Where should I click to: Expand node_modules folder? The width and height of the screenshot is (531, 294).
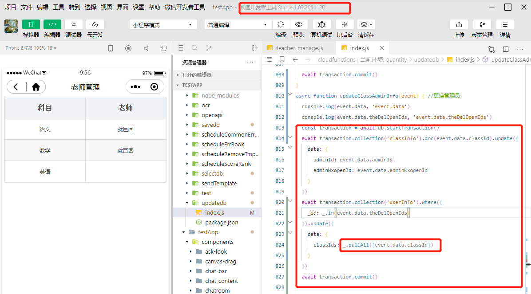[x=218, y=96]
